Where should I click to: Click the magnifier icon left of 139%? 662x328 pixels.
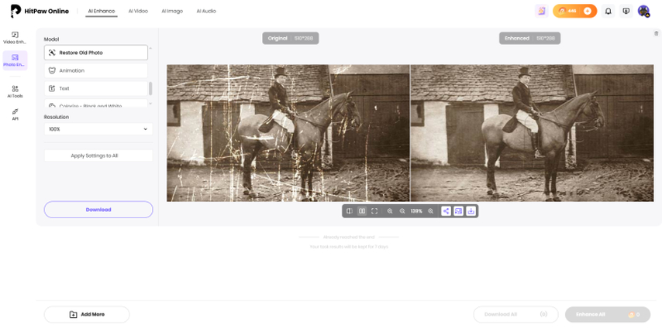pos(402,210)
